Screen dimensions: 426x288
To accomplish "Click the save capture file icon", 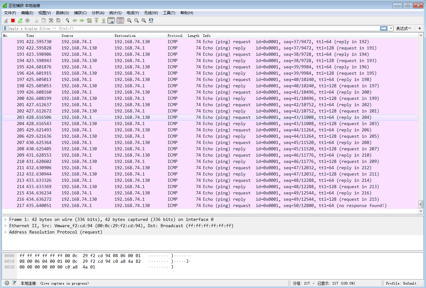I will pos(44,20).
